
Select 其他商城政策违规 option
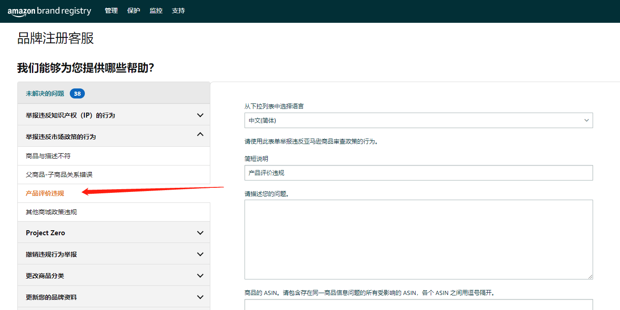[x=114, y=212]
